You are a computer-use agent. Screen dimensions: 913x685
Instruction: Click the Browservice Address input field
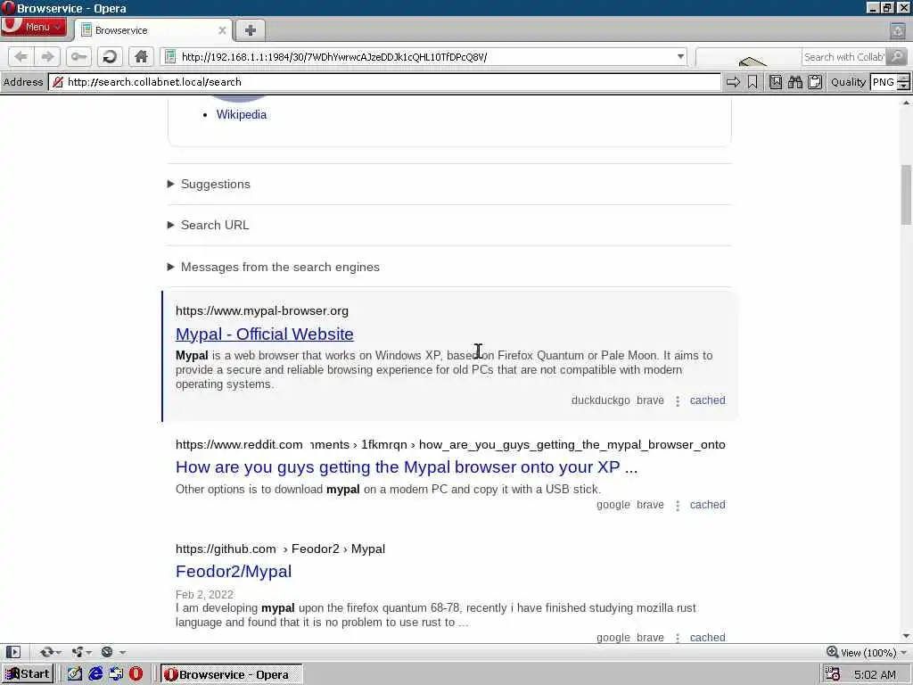pos(384,82)
